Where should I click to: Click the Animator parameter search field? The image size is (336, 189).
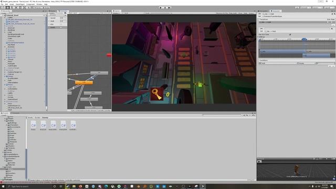[x=57, y=15]
